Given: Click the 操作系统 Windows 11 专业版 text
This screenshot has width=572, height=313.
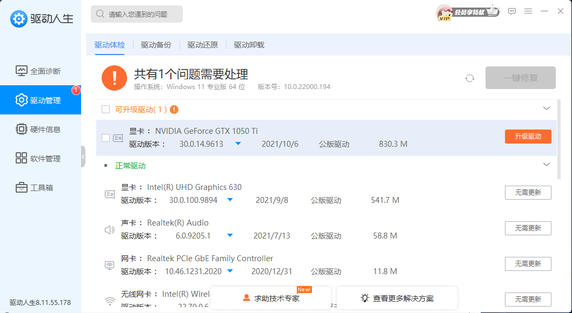Looking at the screenshot, I should click(x=189, y=87).
